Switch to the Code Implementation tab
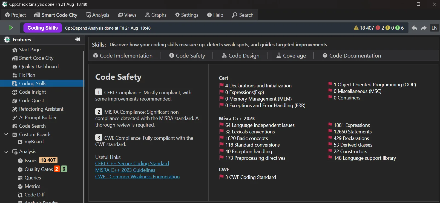Image resolution: width=440 pixels, height=203 pixels. coord(123,56)
